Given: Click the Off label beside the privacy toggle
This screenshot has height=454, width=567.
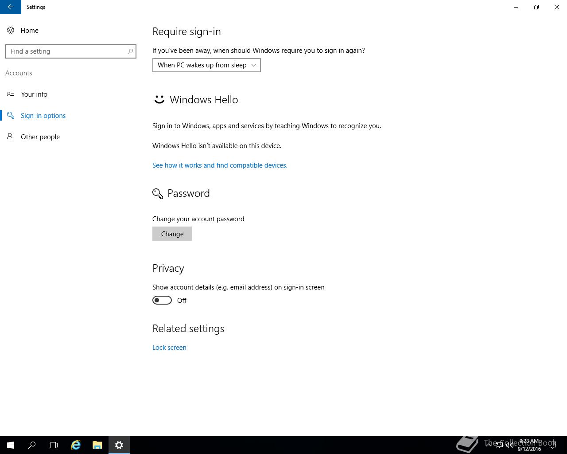Looking at the screenshot, I should 182,300.
